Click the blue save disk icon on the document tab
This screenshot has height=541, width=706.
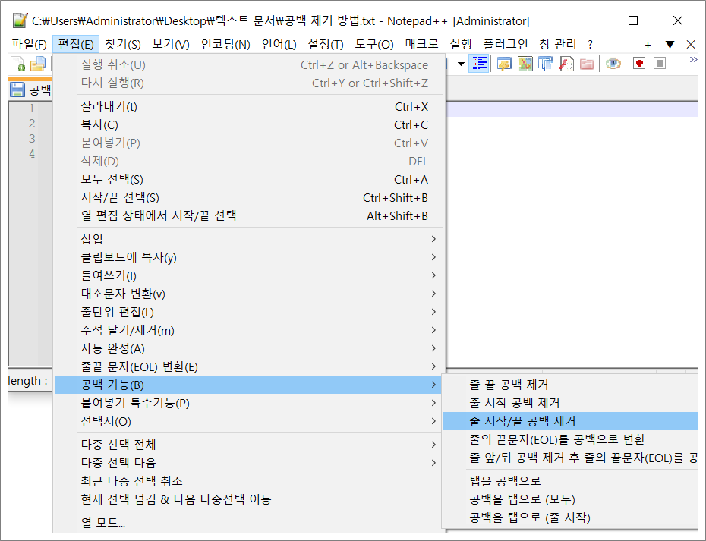(17, 90)
